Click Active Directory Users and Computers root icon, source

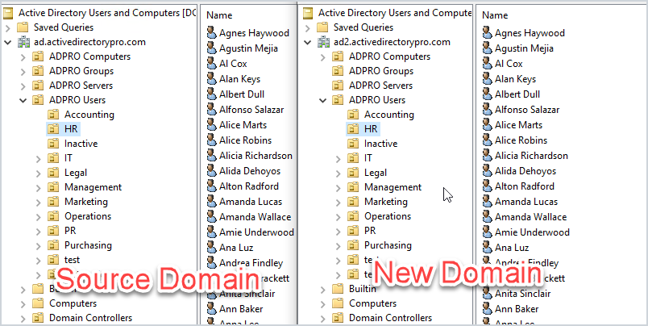[8, 13]
